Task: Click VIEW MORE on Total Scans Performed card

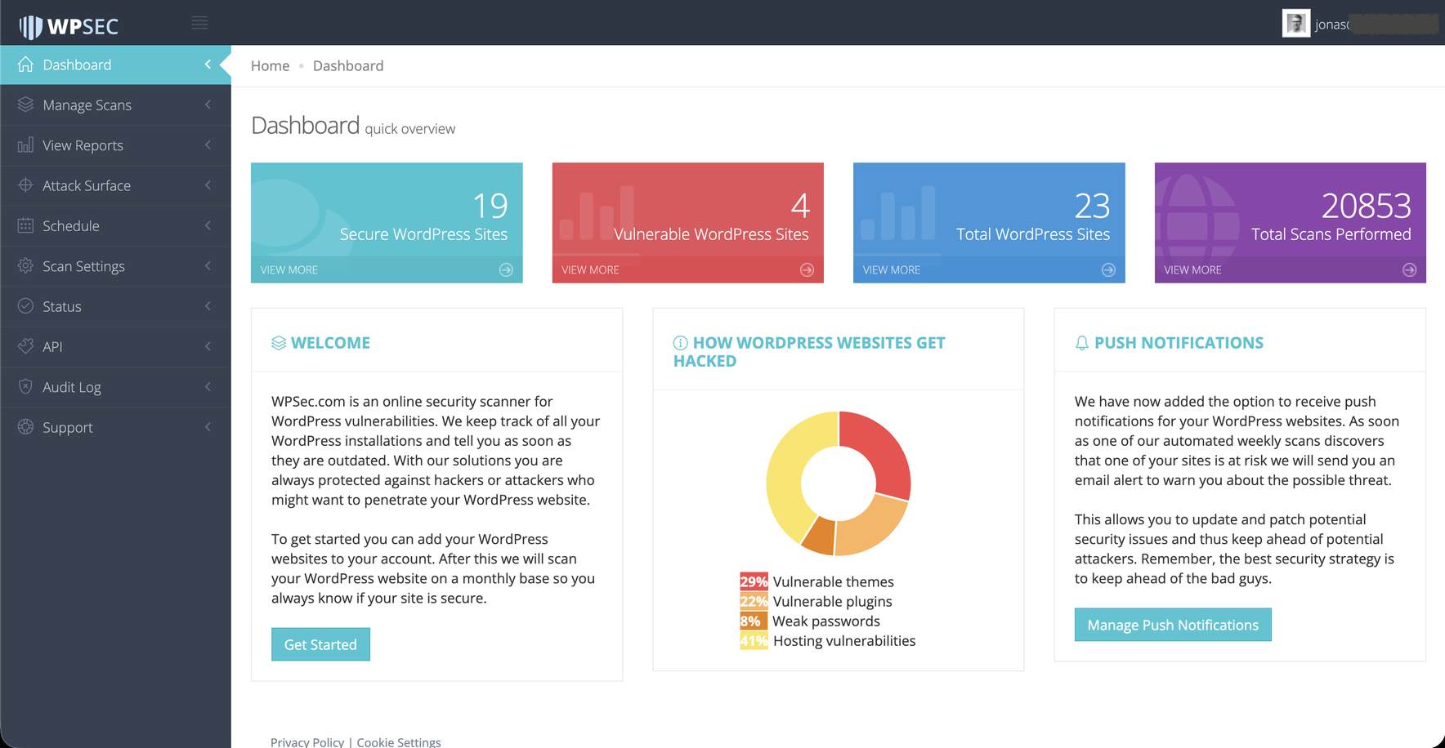Action: click(1192, 270)
